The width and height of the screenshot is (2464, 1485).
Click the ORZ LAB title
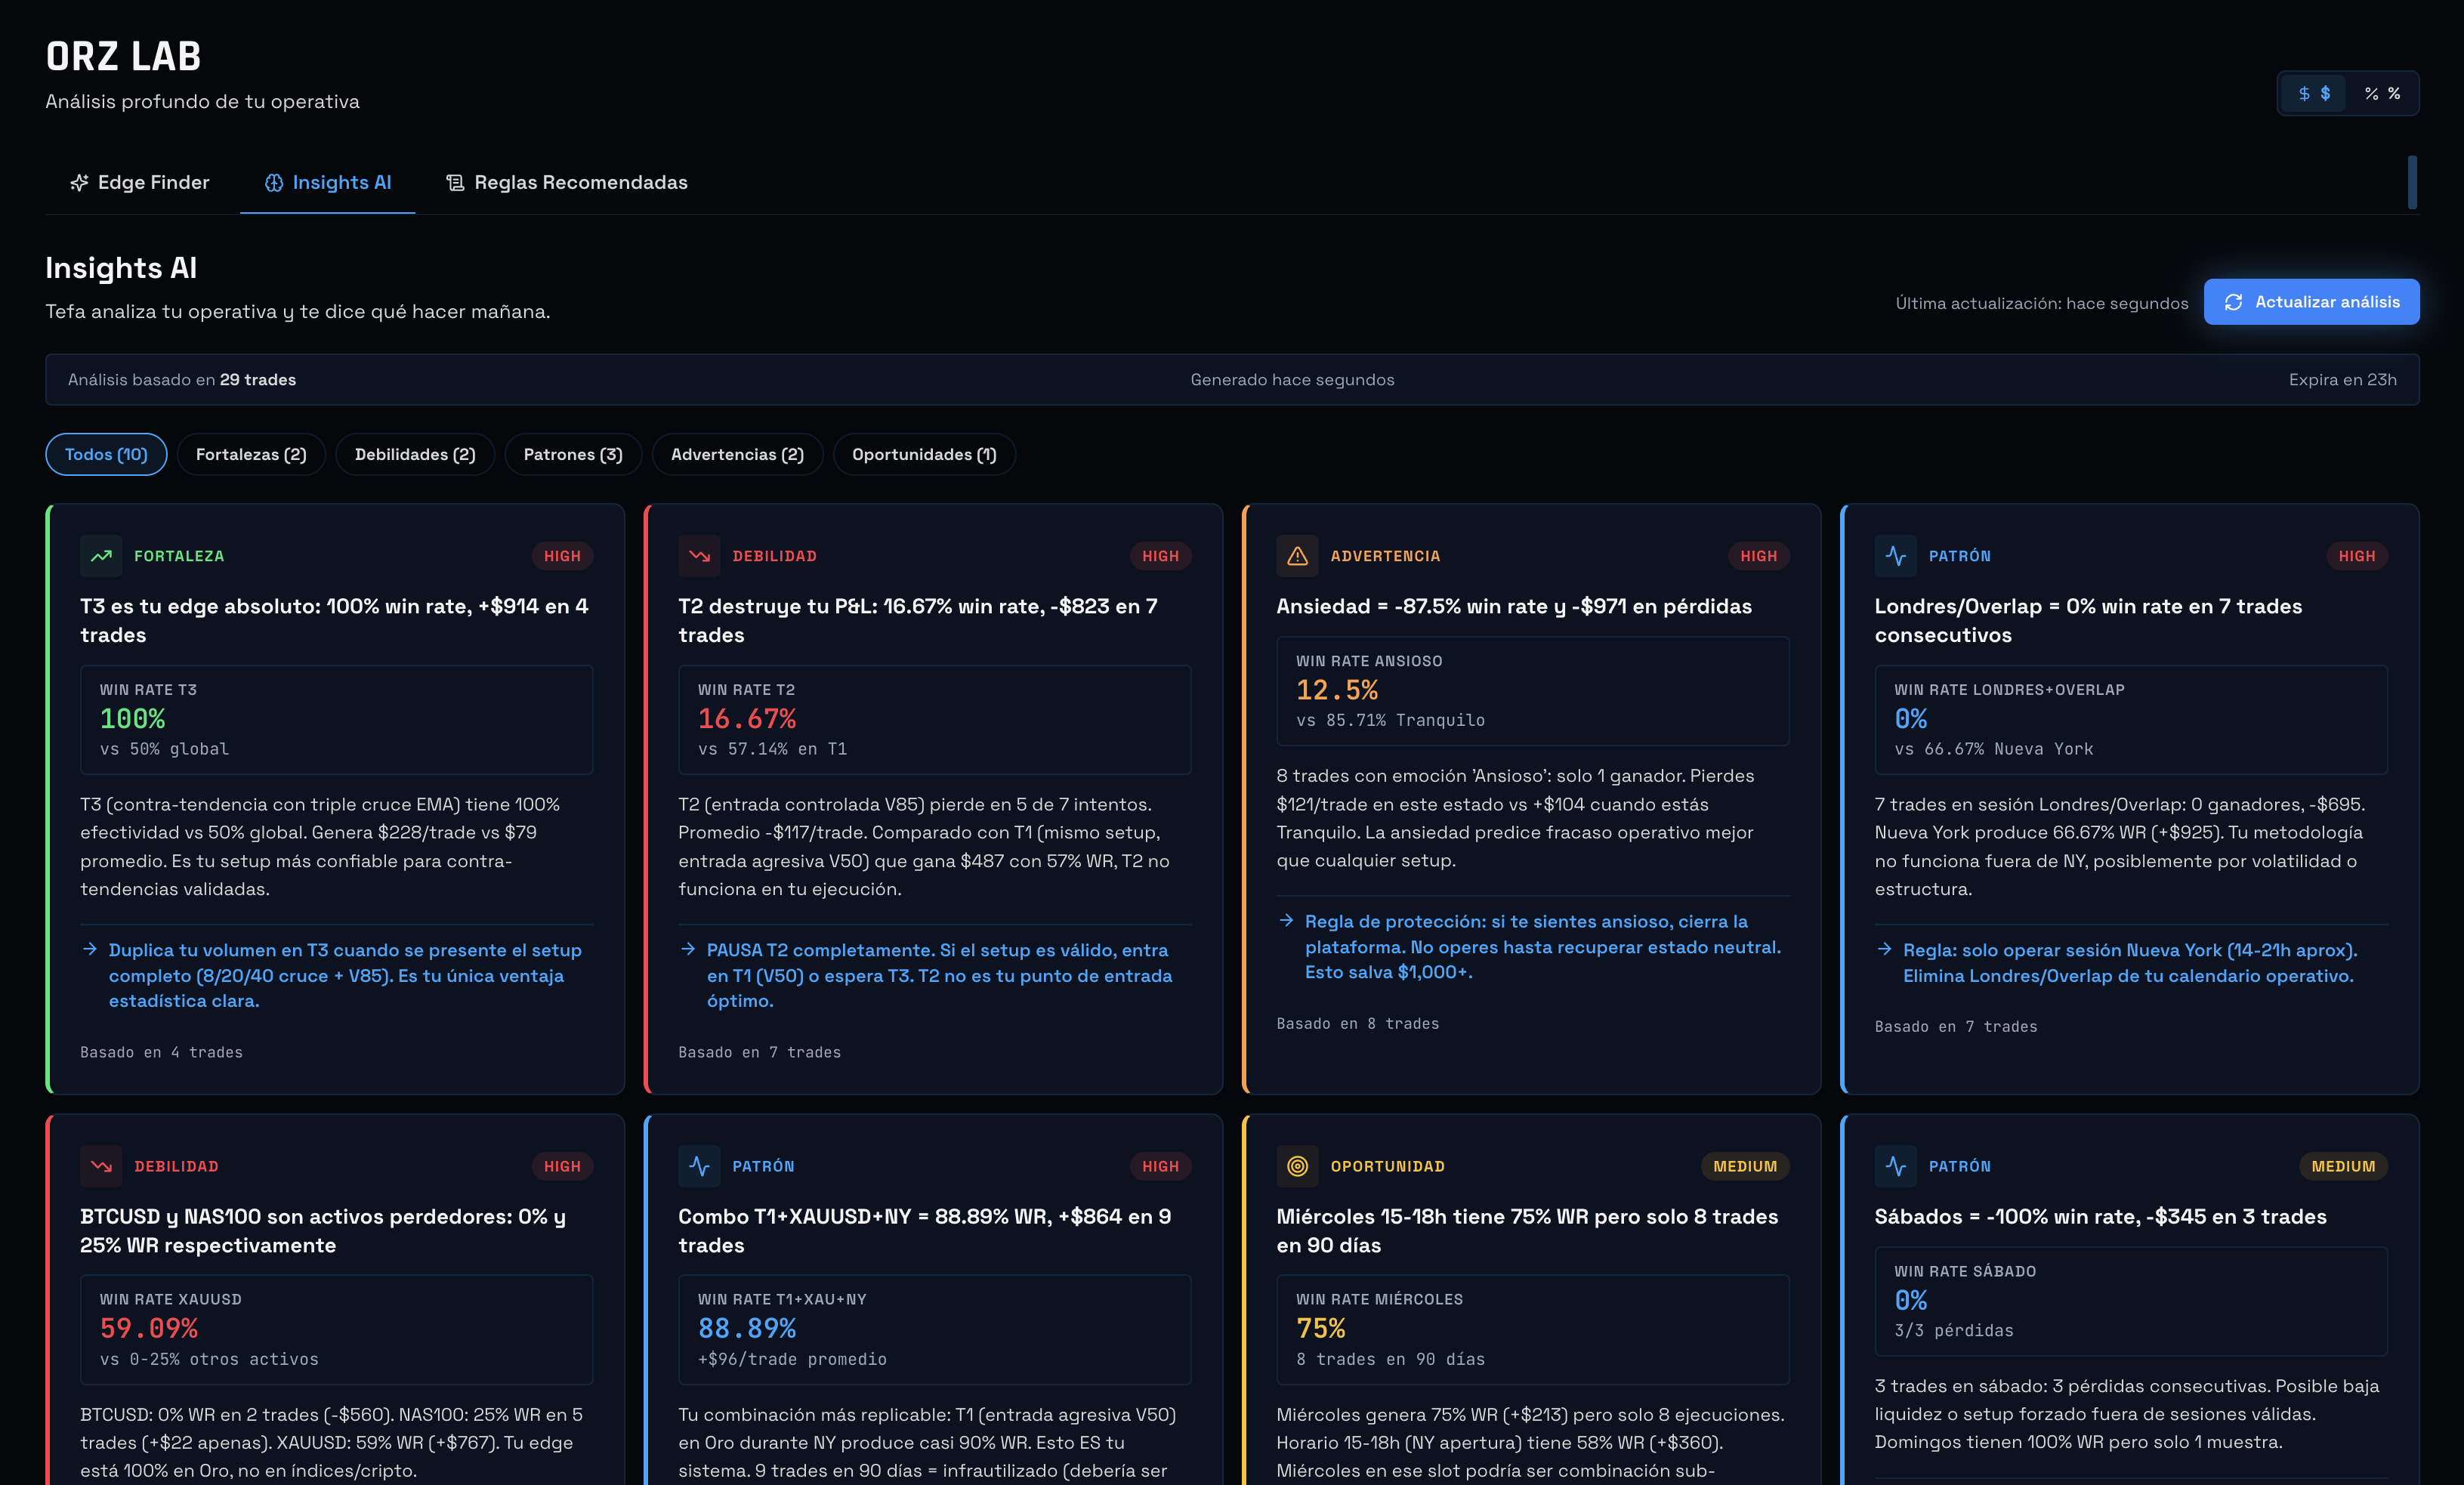click(123, 57)
